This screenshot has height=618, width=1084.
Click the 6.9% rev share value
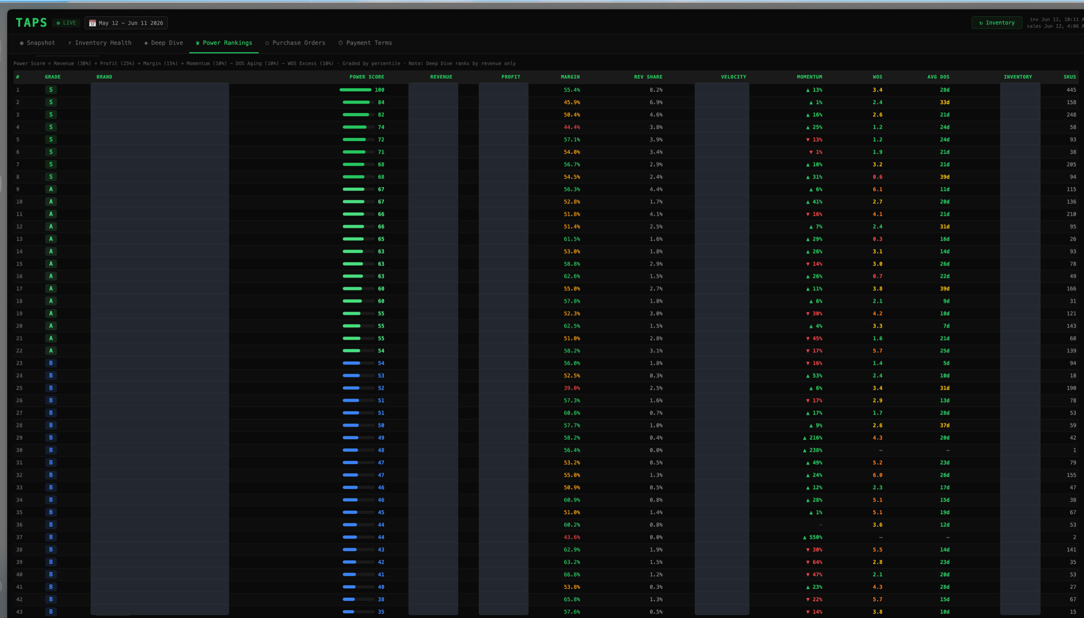(x=656, y=102)
